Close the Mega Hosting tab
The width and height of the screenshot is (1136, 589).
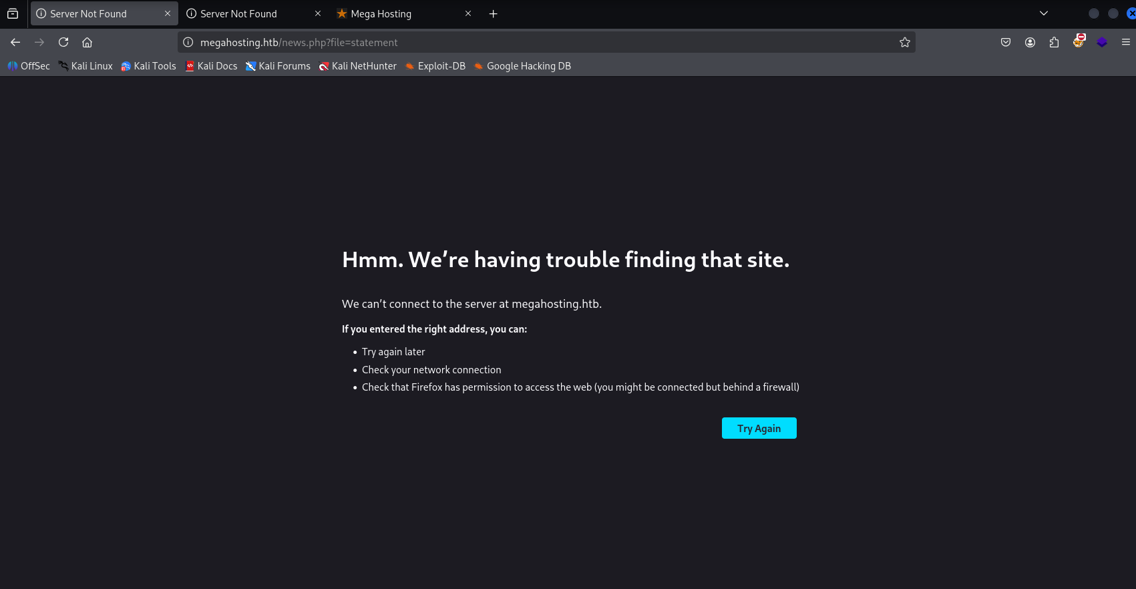(468, 13)
